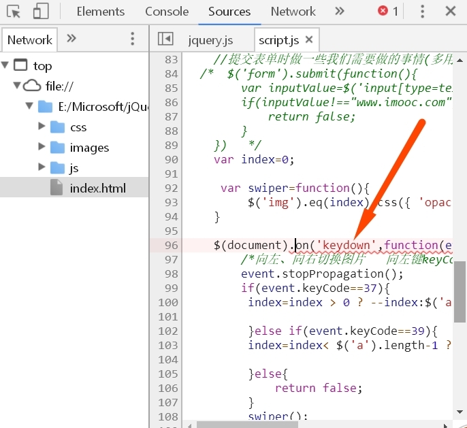Close the script.js tab
The height and width of the screenshot is (428, 467).
point(309,39)
